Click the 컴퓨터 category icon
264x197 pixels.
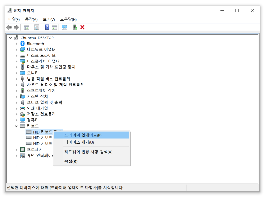[22, 120]
